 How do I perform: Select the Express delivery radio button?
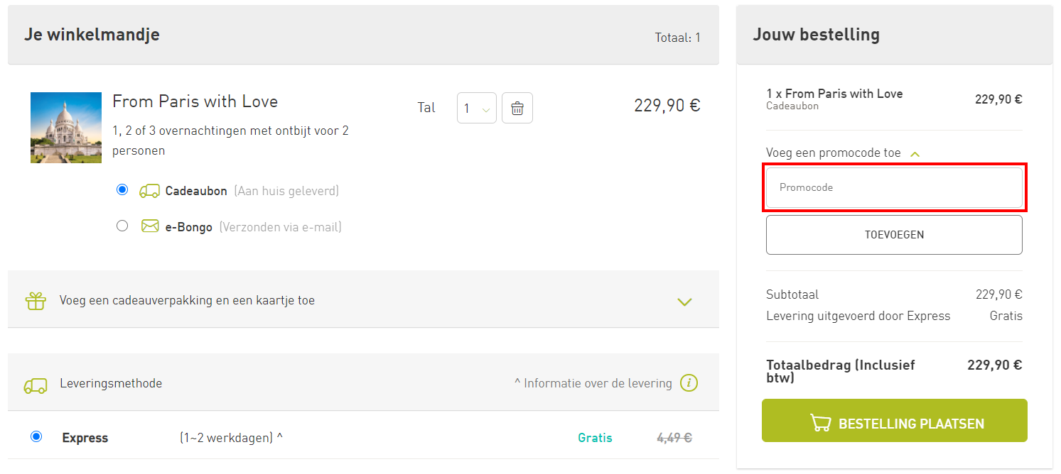click(36, 436)
